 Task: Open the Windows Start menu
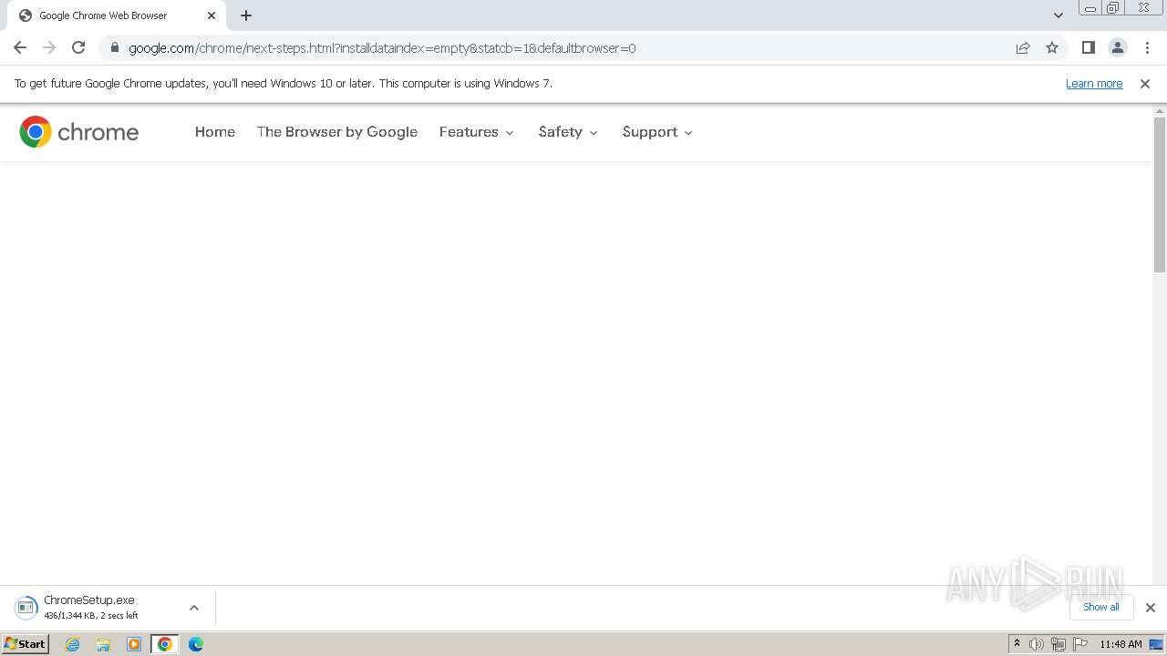click(x=25, y=643)
